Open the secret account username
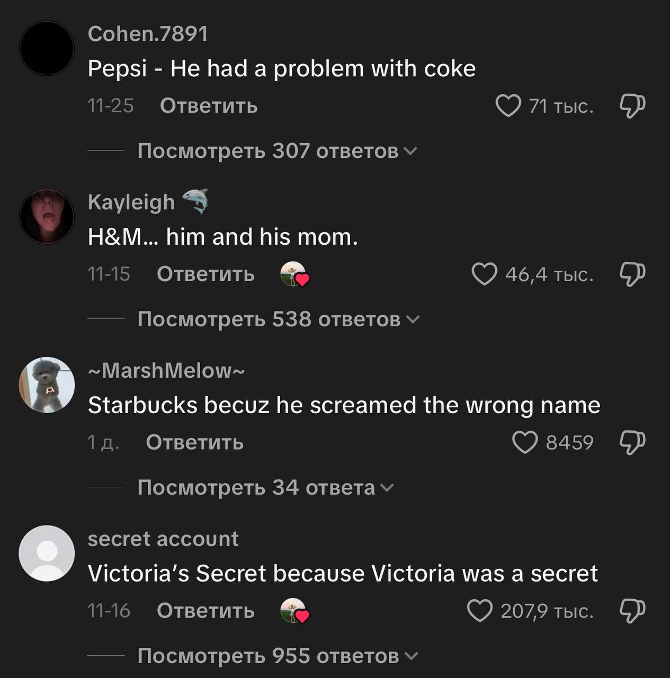This screenshot has height=678, width=670. [x=163, y=539]
